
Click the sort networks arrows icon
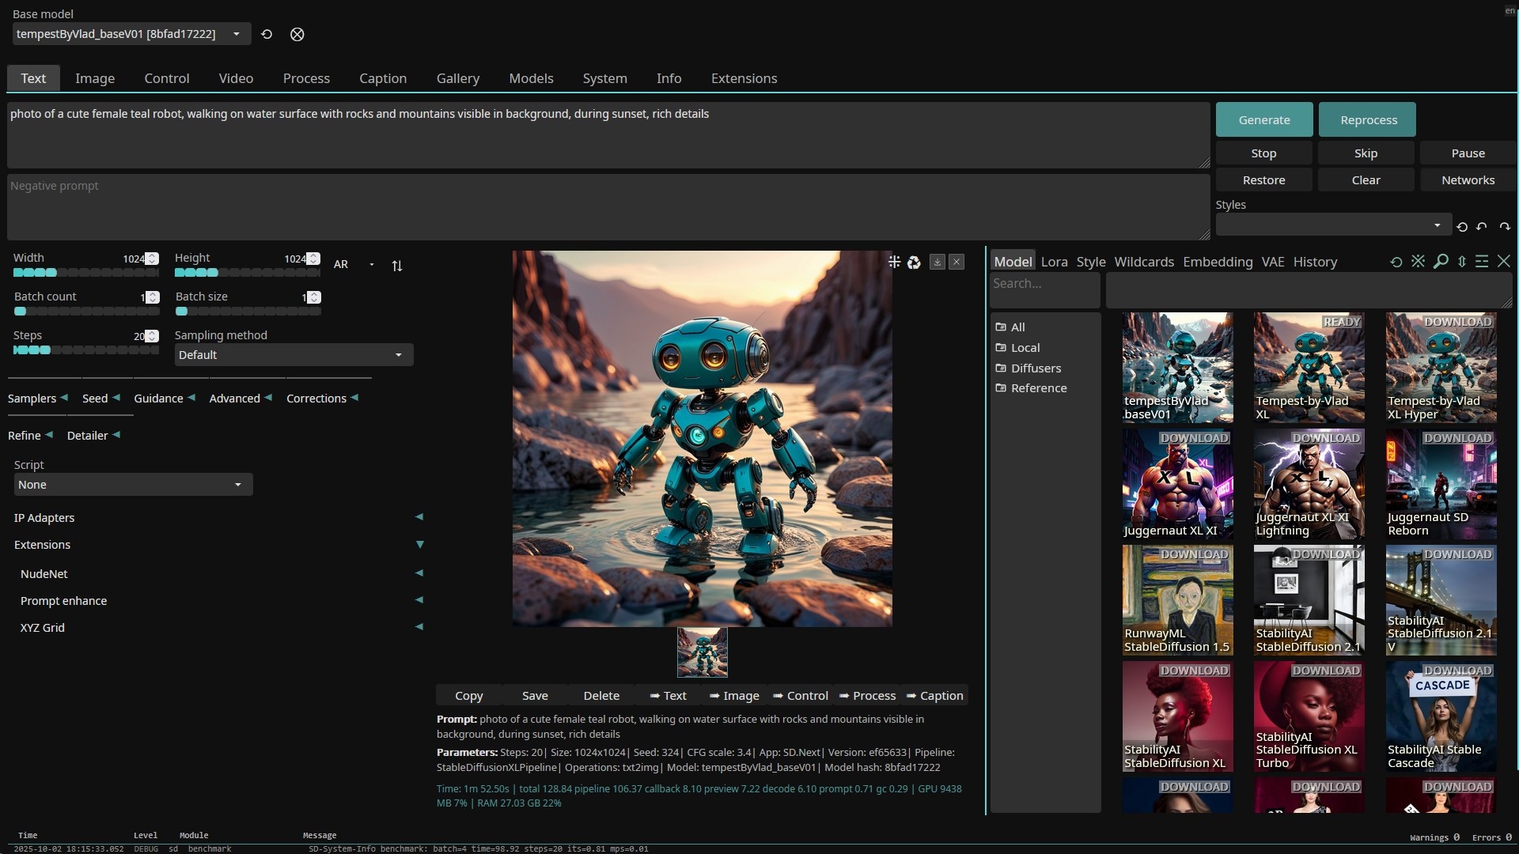click(x=1462, y=262)
